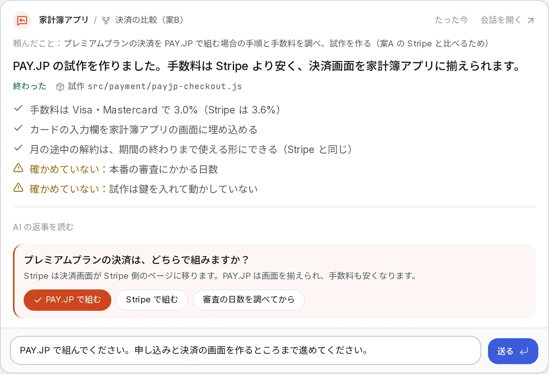Click the arrow icon next to 会話を開く

(x=530, y=20)
